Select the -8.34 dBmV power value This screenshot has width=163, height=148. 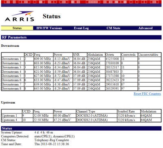[x=62, y=67]
